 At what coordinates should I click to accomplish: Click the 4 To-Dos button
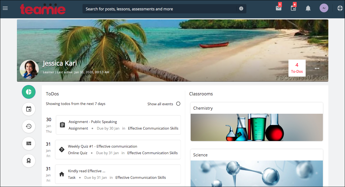coord(297,68)
